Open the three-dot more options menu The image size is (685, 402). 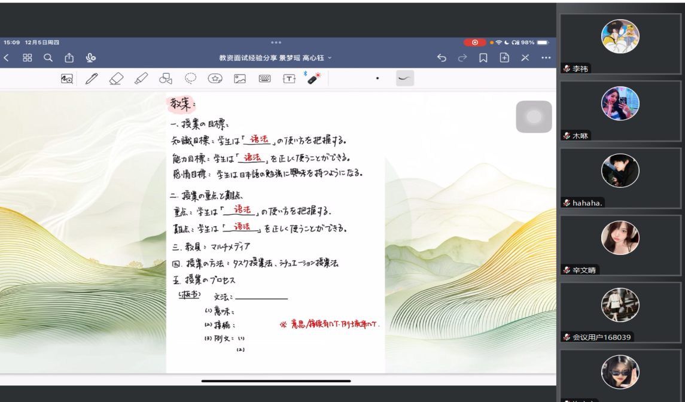pos(546,58)
